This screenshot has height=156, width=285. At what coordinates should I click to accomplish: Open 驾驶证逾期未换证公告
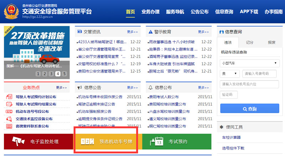97,104
